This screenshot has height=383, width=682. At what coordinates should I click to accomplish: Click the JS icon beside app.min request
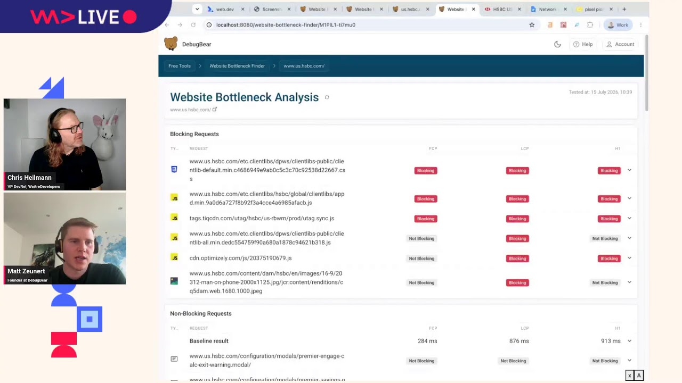tap(174, 198)
